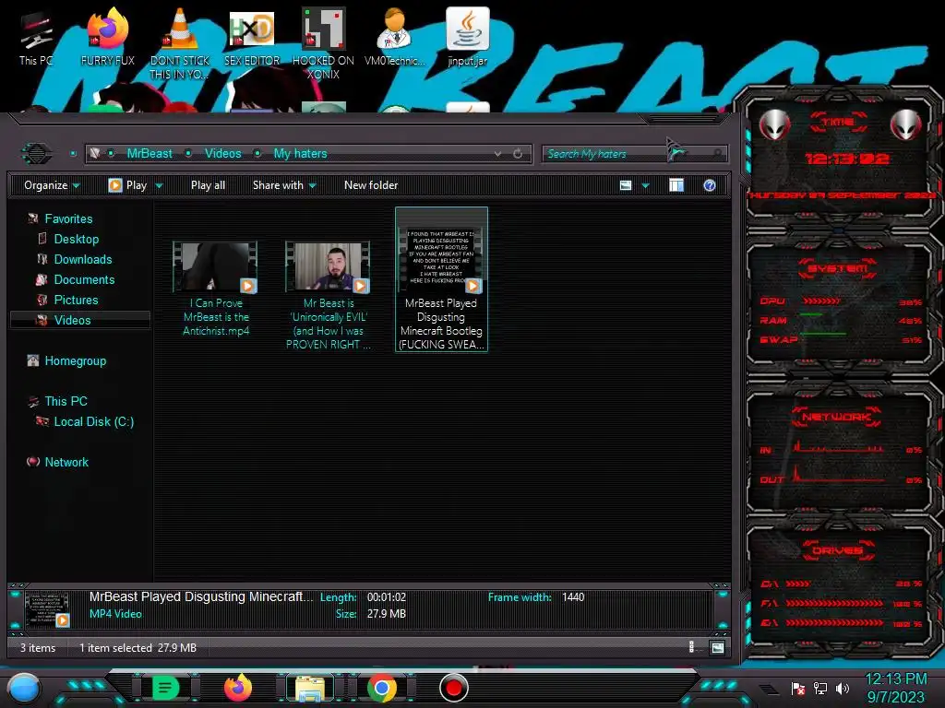The image size is (945, 708).
Task: Go to MrBeast in address breadcrumb
Action: [x=150, y=154]
